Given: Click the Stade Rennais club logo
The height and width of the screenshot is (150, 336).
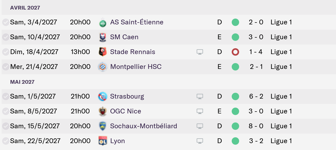Looking at the screenshot, I should (x=102, y=52).
